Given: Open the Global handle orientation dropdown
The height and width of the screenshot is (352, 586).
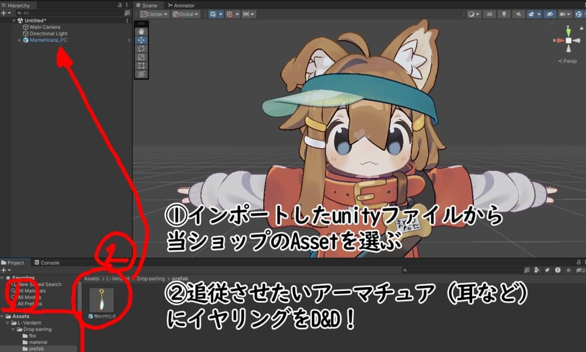Looking at the screenshot, I should pos(186,14).
